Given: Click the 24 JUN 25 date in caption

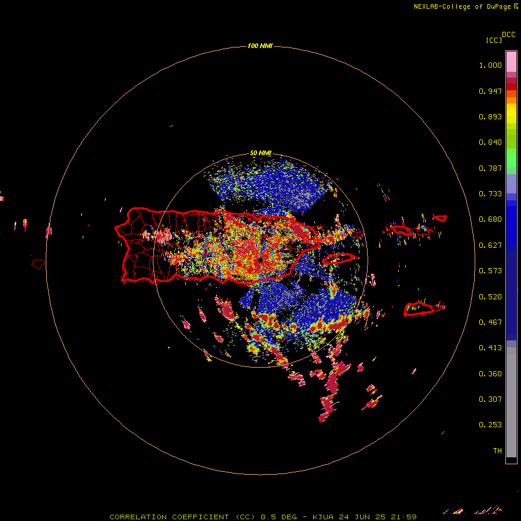Looking at the screenshot, I should (x=362, y=517).
